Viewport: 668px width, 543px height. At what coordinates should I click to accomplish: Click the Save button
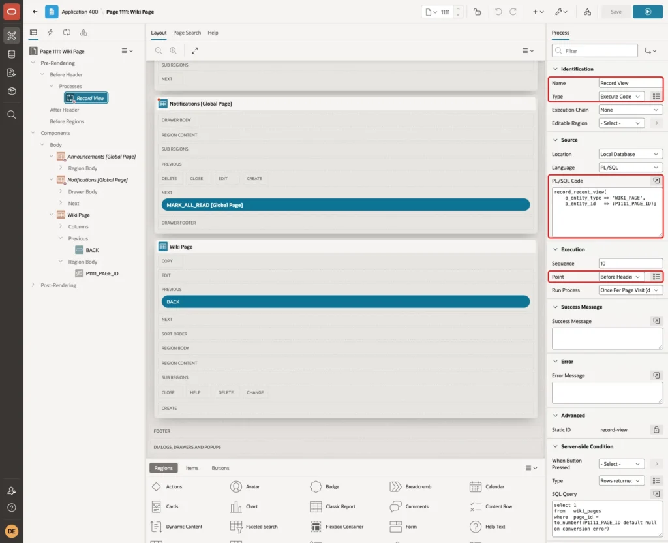pos(616,12)
